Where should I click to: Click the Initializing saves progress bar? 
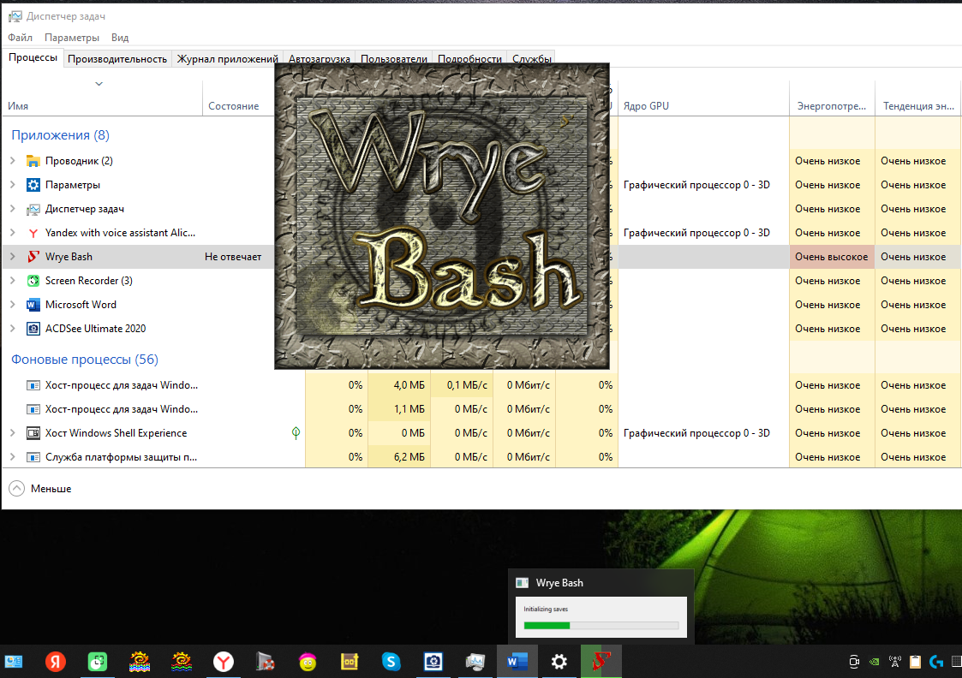601,626
